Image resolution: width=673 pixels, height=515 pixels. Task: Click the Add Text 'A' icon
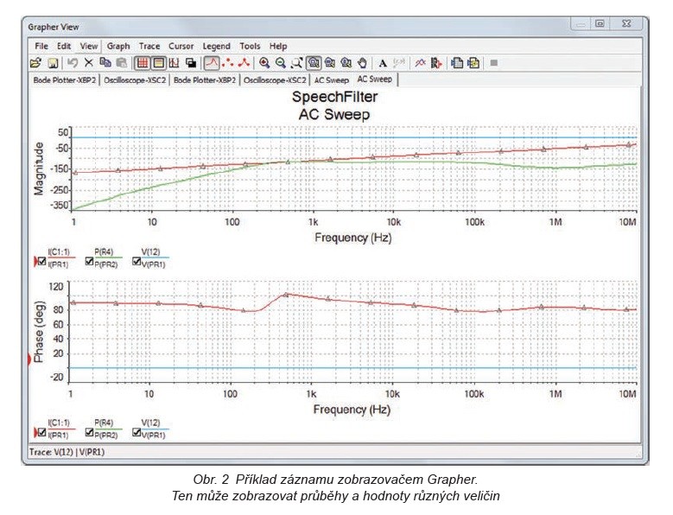click(383, 64)
